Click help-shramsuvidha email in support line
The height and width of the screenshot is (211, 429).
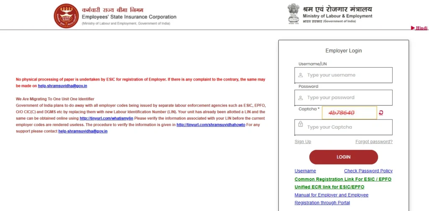click(83, 131)
